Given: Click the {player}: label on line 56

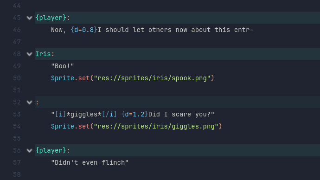Looking at the screenshot, I should click(53, 150).
